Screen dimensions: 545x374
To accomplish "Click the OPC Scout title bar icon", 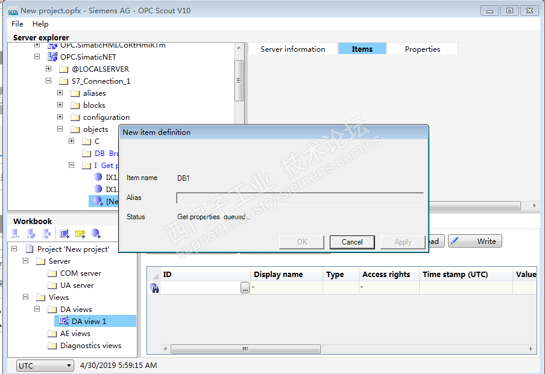I will pos(13,10).
